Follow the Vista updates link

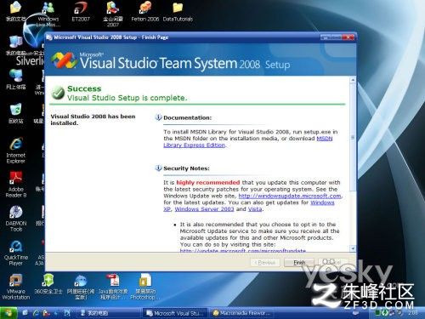pyautogui.click(x=255, y=209)
